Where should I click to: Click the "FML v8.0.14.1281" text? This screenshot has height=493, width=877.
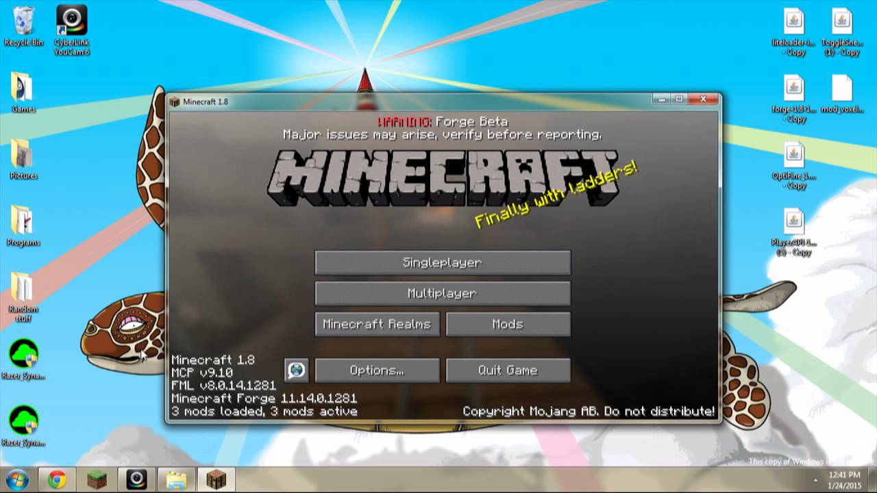tap(223, 385)
